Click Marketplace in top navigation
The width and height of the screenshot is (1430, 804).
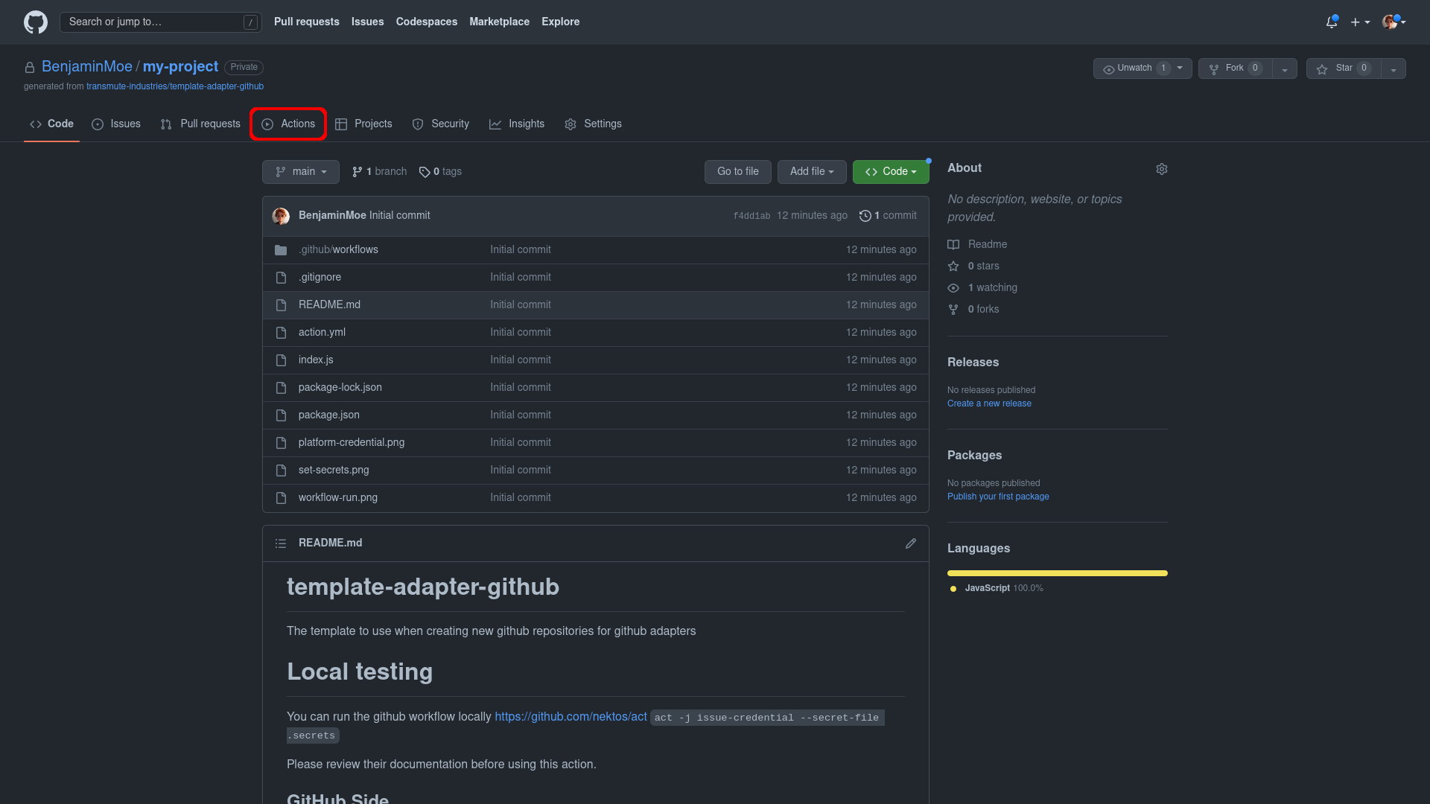coord(499,22)
